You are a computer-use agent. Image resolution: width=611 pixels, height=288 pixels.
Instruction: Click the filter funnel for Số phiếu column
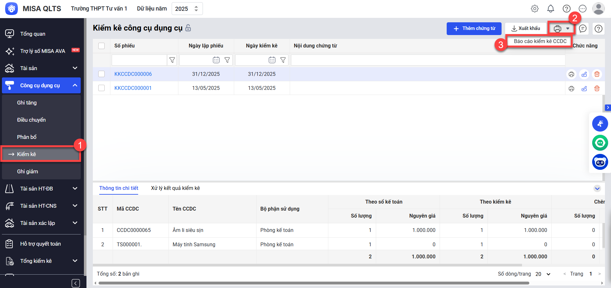[x=172, y=60]
